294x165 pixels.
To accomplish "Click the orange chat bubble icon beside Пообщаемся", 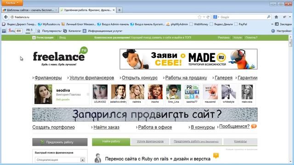I will pyautogui.click(x=254, y=126).
